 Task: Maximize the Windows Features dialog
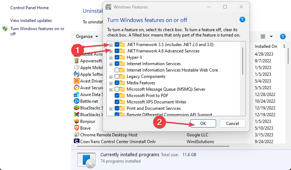click(225, 7)
